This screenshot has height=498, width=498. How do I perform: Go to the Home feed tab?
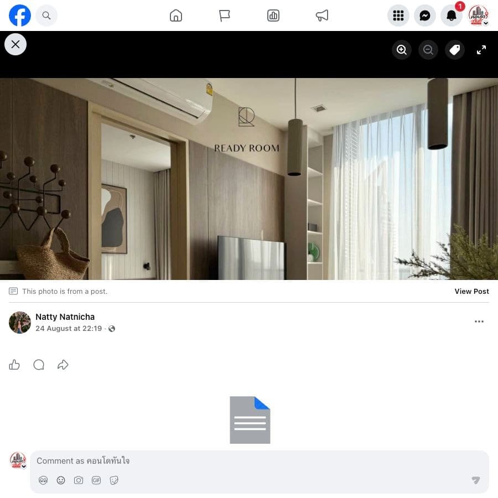(x=175, y=15)
